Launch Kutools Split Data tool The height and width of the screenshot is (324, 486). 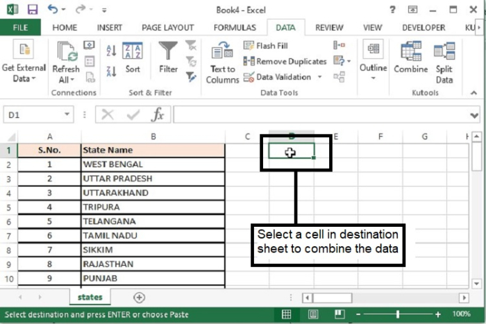(444, 62)
